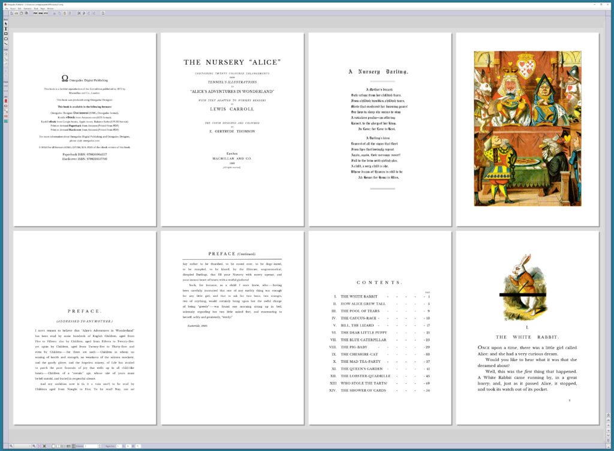Open the File menu
The image size is (614, 451).
(x=6, y=8)
